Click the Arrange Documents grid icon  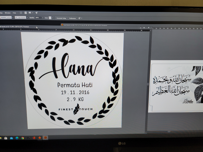coord(30,13)
